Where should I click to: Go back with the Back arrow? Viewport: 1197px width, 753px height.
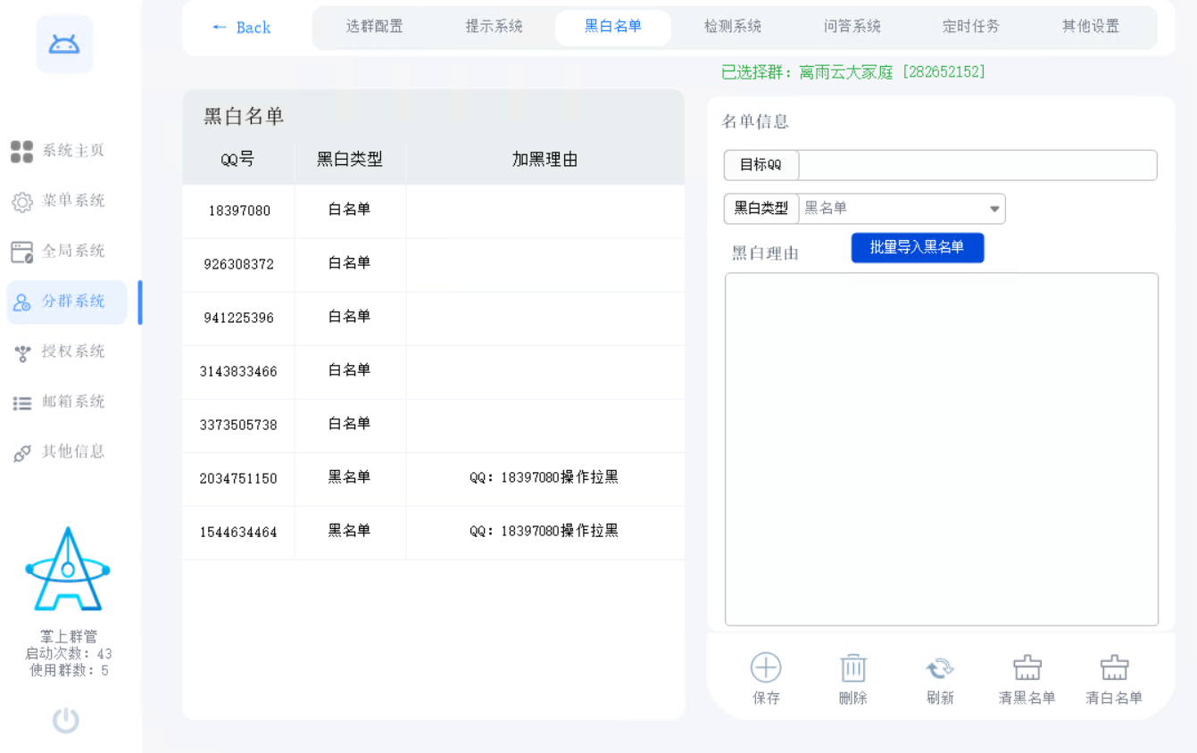coord(242,28)
